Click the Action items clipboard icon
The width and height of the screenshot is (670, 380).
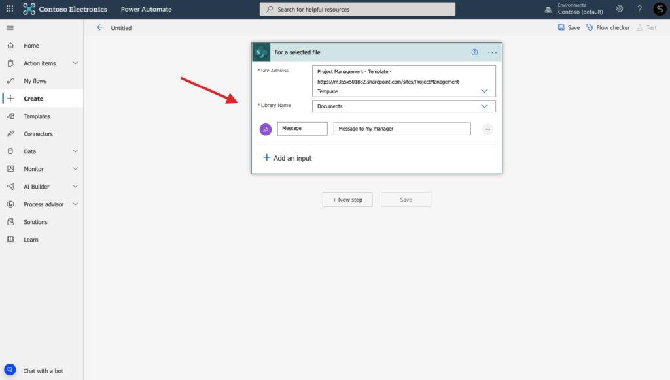(x=10, y=63)
